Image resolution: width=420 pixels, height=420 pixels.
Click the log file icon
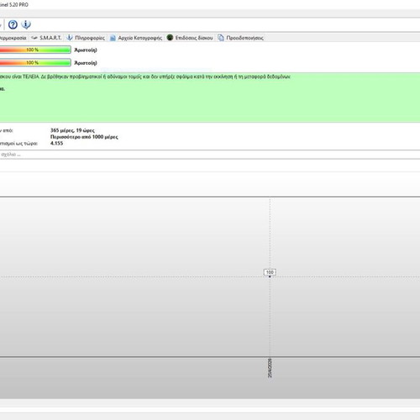tap(113, 38)
